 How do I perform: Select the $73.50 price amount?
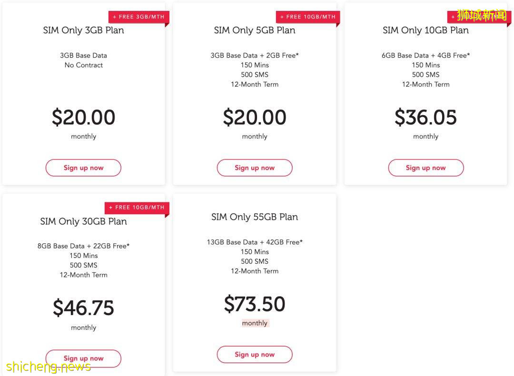pos(254,304)
